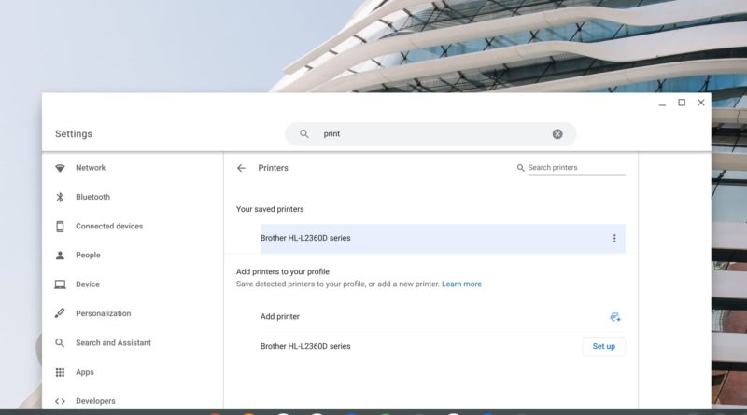
Task: Click the Connected devices phone icon
Action: click(60, 227)
